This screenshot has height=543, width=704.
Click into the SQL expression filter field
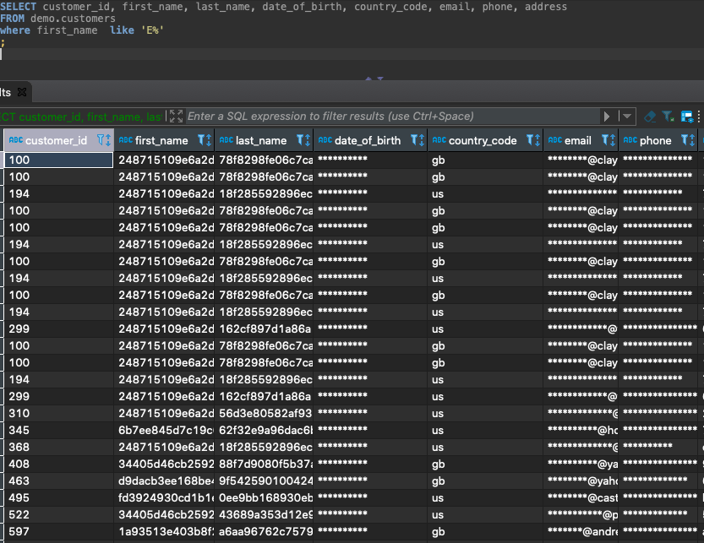click(393, 117)
